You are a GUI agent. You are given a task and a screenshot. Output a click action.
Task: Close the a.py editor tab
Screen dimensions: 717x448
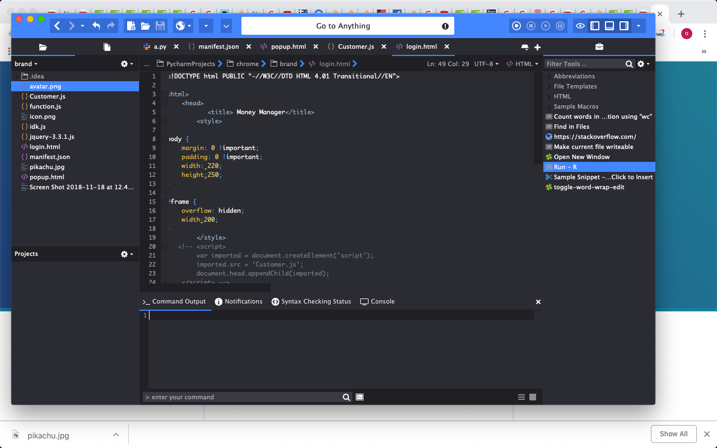coord(176,47)
